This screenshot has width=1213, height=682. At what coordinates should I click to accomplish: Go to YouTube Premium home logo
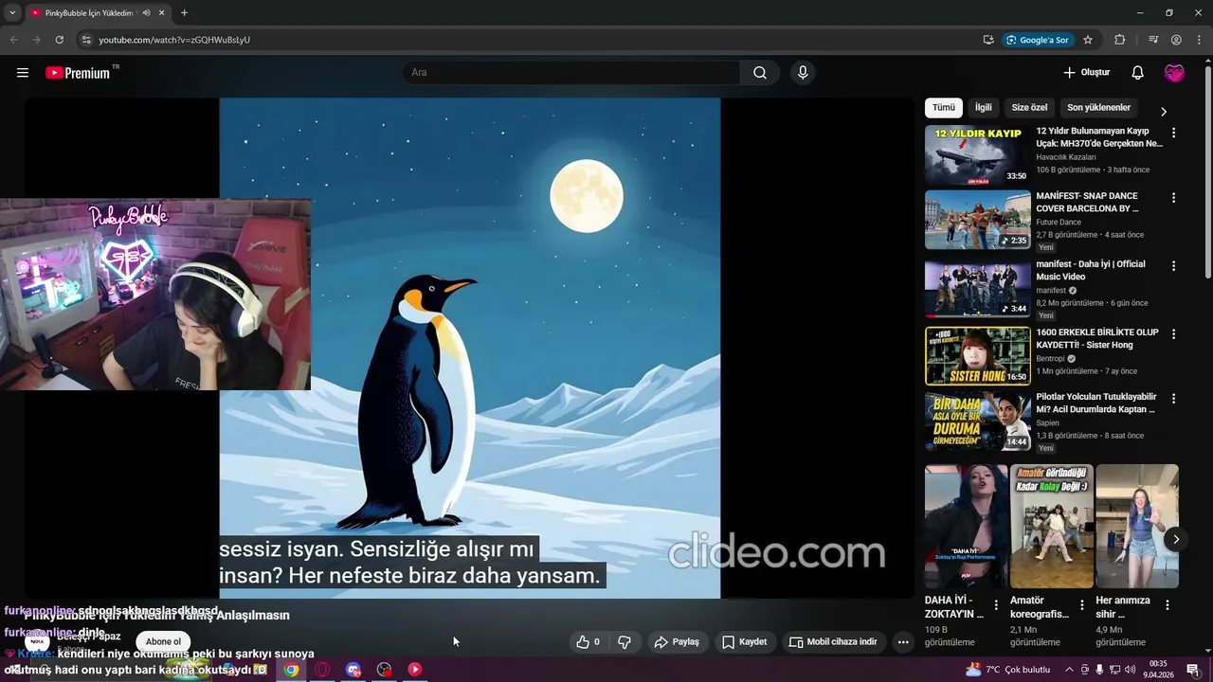tap(78, 73)
